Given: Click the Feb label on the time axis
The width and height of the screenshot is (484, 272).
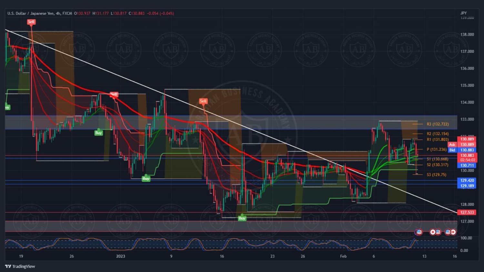Looking at the screenshot, I should click(x=343, y=257).
